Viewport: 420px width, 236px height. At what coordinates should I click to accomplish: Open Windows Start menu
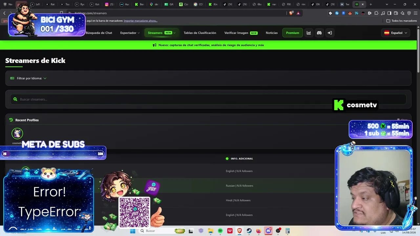pyautogui.click(x=133, y=231)
